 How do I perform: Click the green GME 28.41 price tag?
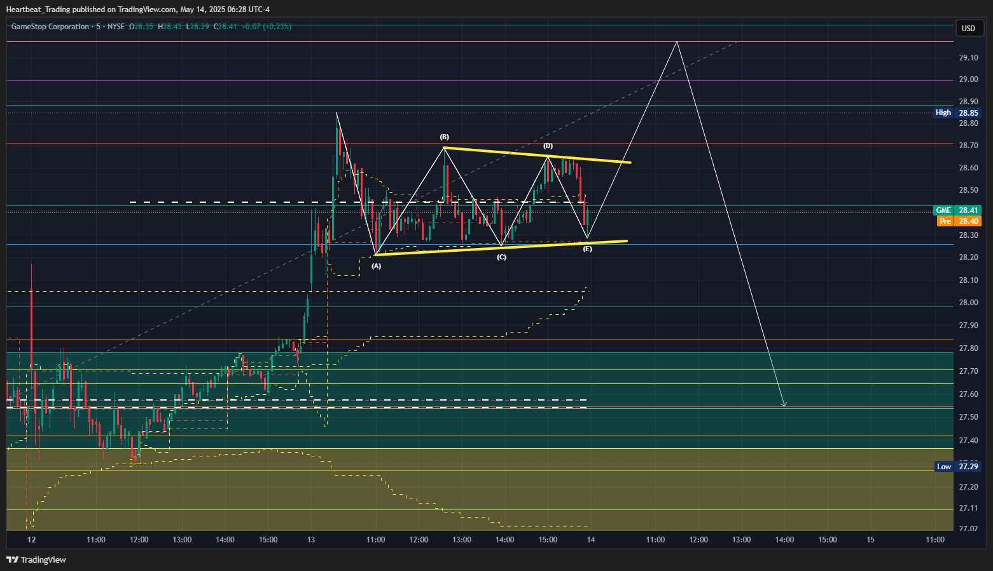957,210
